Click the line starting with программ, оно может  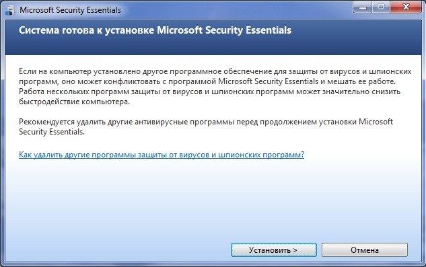pos(207,81)
